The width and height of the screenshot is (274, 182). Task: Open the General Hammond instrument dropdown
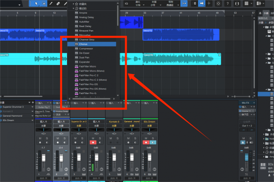pos(33,116)
